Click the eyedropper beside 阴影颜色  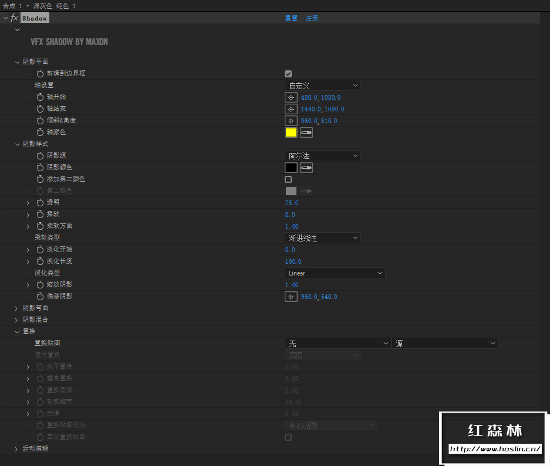point(306,168)
